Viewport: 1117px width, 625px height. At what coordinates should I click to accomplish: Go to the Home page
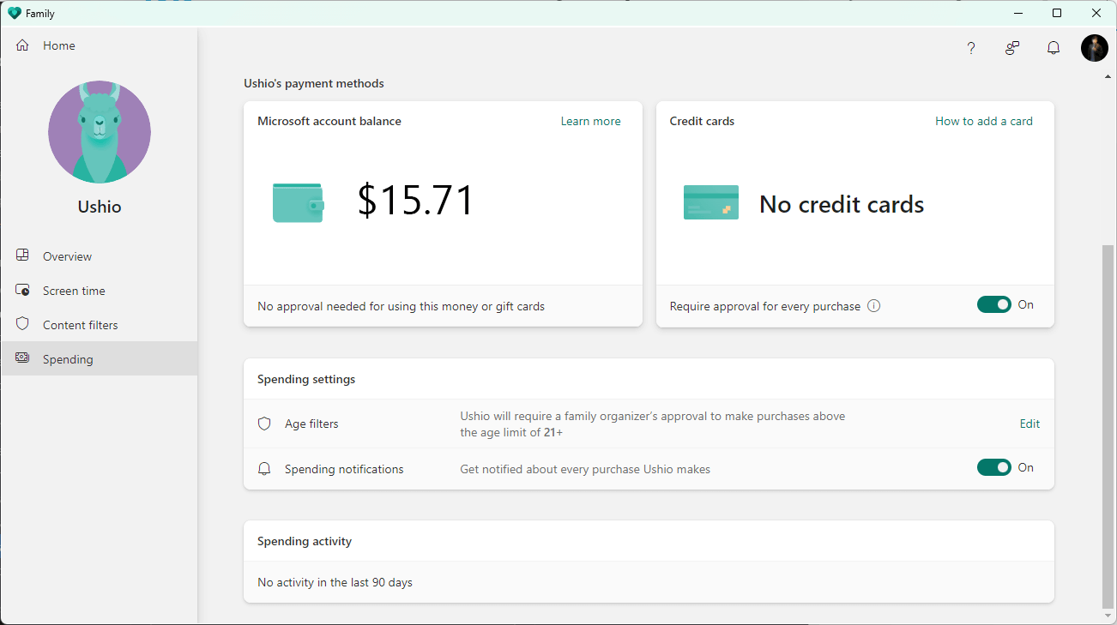pyautogui.click(x=100, y=45)
